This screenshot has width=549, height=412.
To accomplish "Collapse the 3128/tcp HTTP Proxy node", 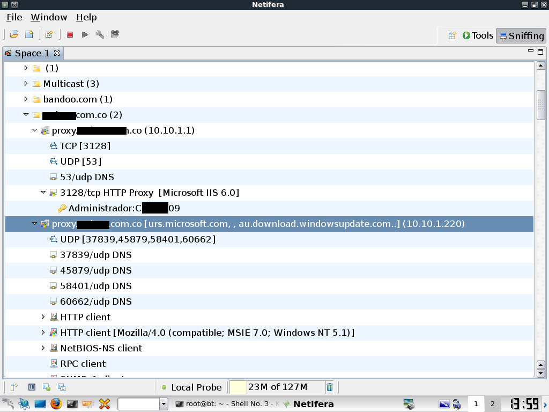I will tap(43, 193).
